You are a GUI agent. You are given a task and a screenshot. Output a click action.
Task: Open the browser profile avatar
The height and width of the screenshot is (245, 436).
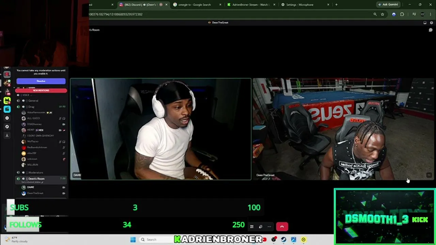(423, 14)
